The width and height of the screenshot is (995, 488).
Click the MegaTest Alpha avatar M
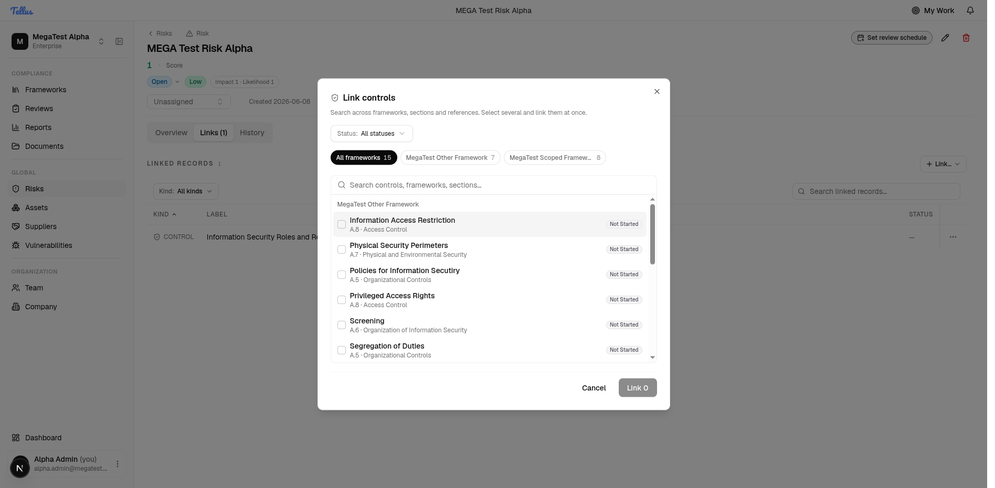(20, 41)
